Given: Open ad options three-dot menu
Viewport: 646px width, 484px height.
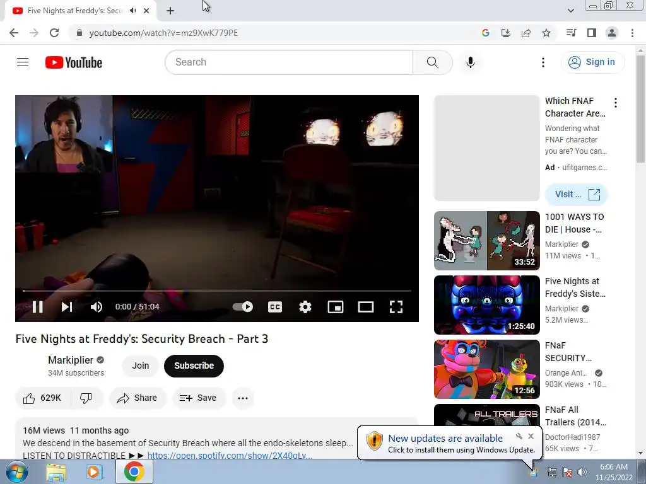Looking at the screenshot, I should 616,103.
